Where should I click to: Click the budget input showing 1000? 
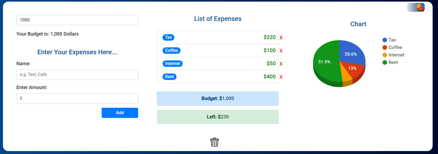(x=77, y=20)
